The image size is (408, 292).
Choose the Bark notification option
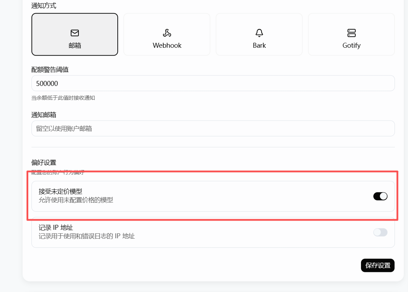pos(259,34)
